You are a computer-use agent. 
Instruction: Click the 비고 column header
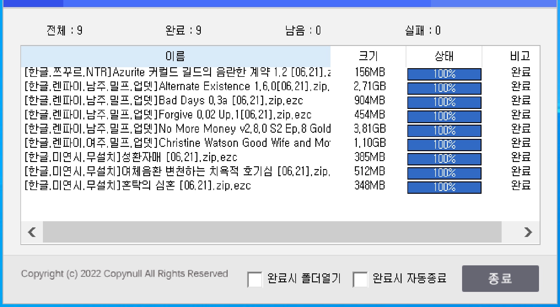tap(520, 56)
